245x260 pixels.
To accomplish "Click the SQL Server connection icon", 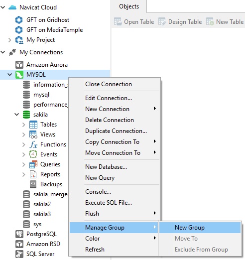I will pos(19,254).
